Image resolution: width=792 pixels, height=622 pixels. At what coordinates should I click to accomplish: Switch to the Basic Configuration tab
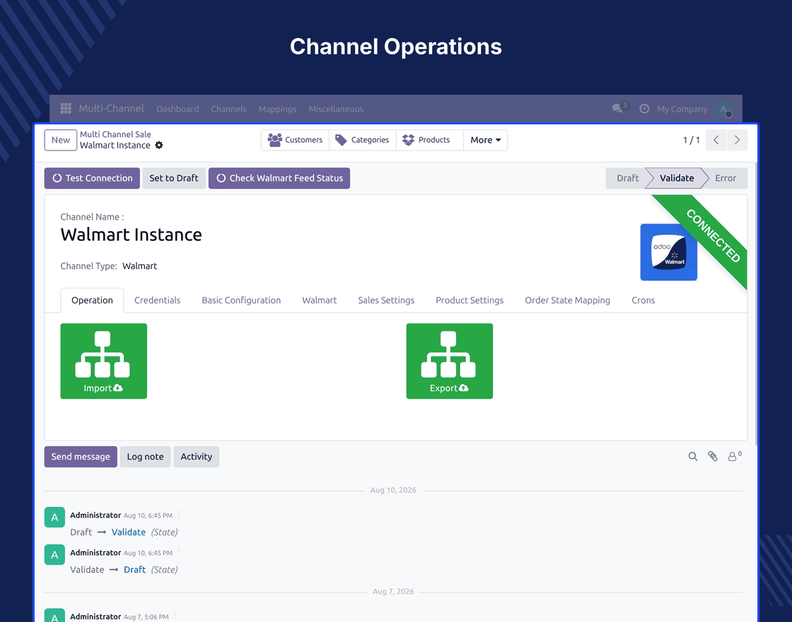click(241, 300)
